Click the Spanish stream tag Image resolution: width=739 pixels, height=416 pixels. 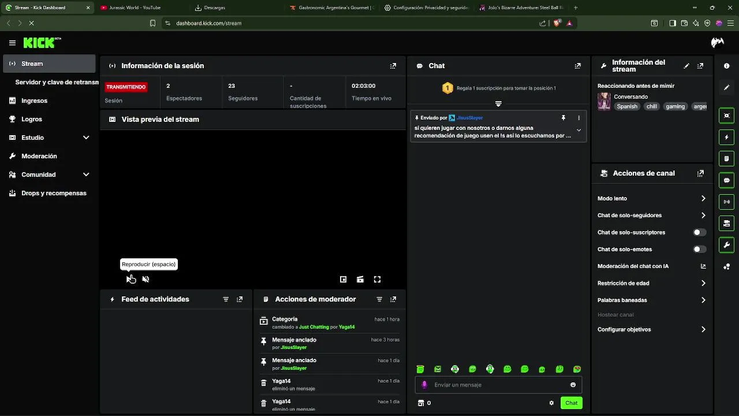pyautogui.click(x=627, y=106)
